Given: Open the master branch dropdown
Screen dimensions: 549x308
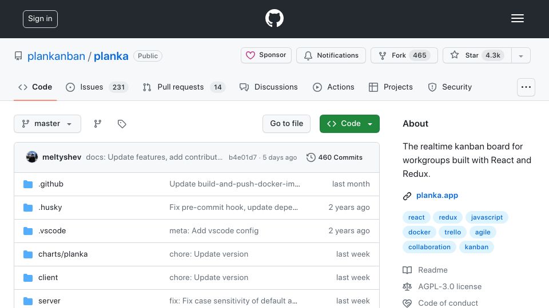Looking at the screenshot, I should pos(47,124).
